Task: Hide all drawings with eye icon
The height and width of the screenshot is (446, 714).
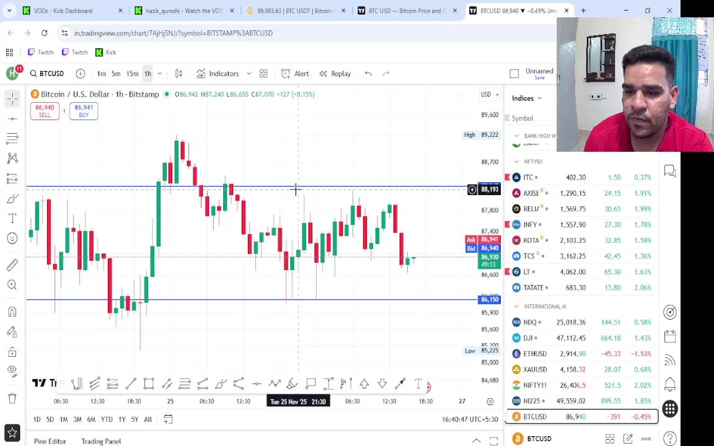Action: point(12,371)
